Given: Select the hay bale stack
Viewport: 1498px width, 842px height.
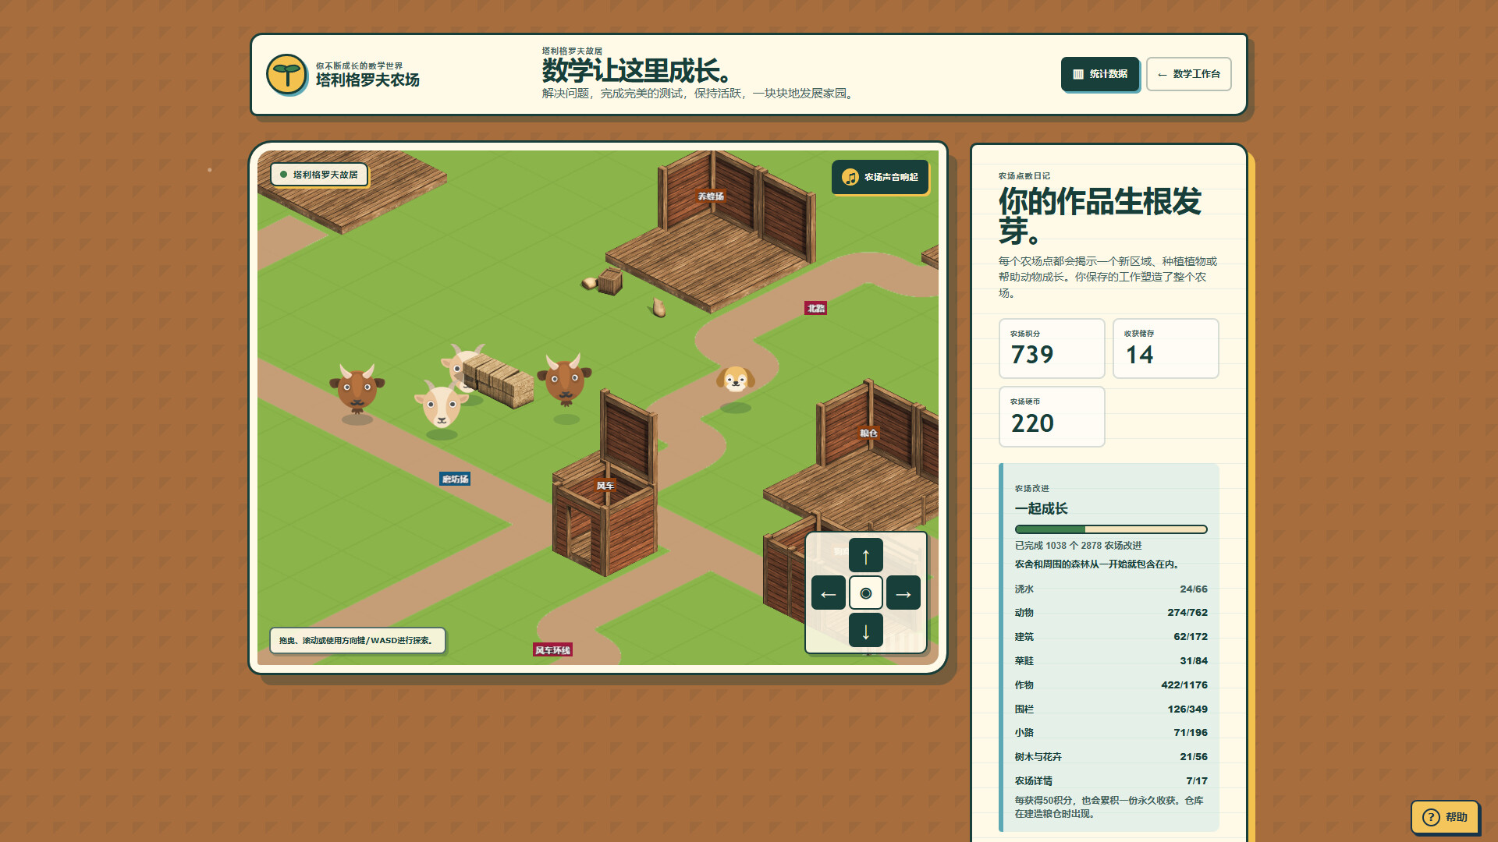Looking at the screenshot, I should point(499,380).
